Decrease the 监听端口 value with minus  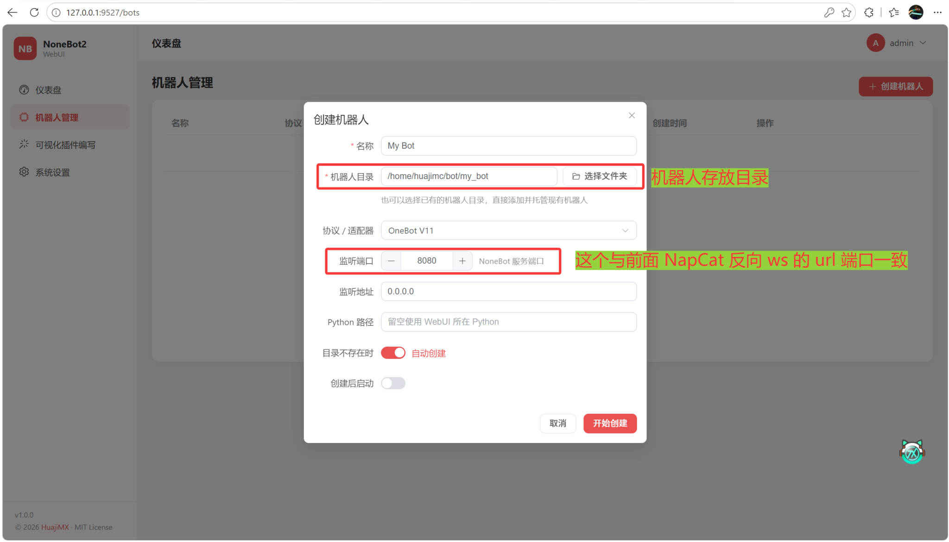[391, 261]
